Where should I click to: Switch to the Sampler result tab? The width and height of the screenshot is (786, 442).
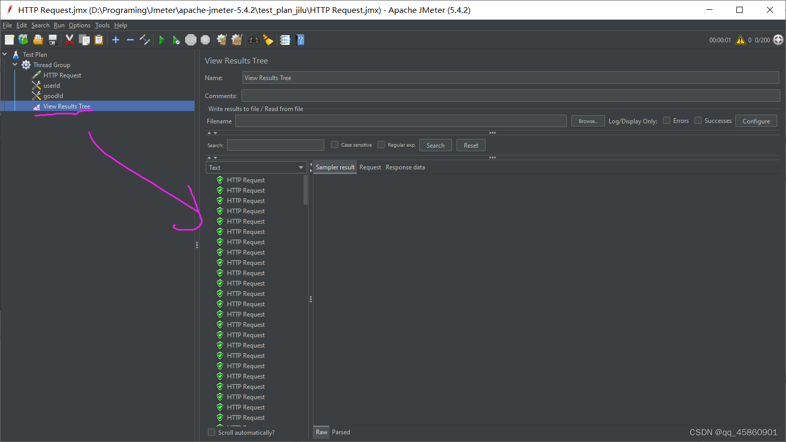[x=335, y=167]
